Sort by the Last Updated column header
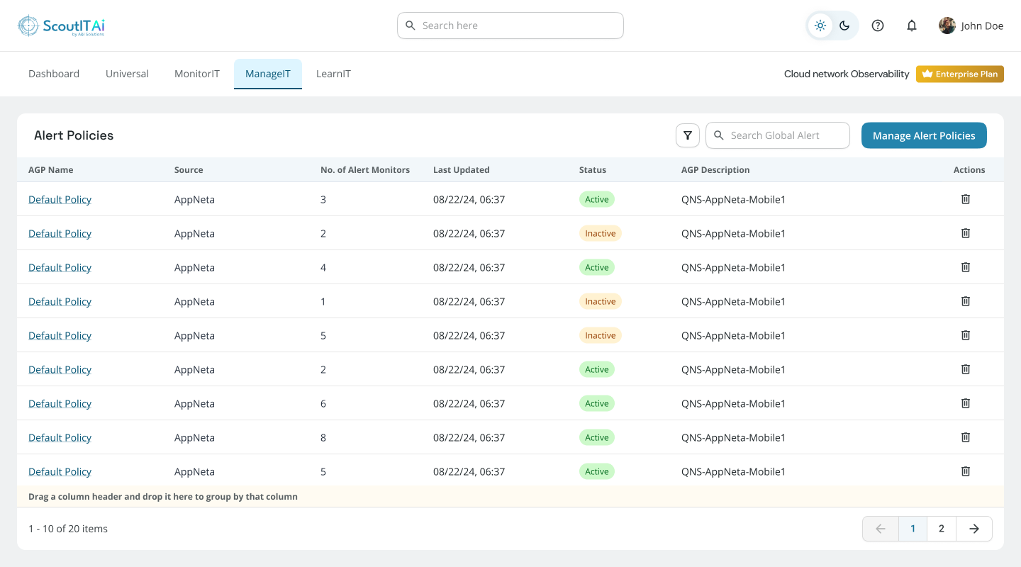The height and width of the screenshot is (567, 1021). (x=461, y=170)
